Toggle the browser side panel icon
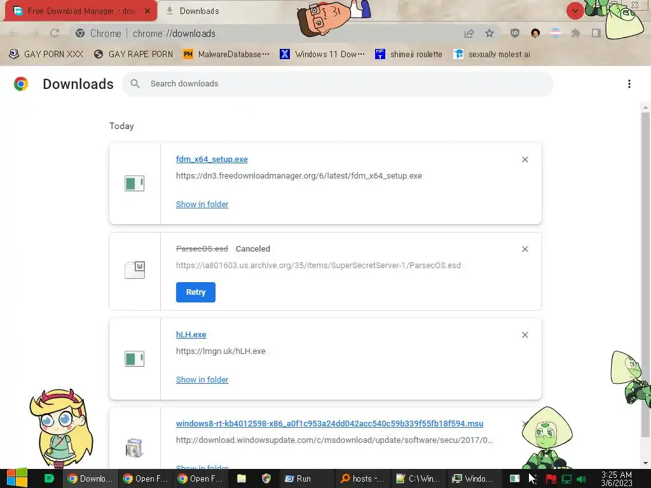 596,33
